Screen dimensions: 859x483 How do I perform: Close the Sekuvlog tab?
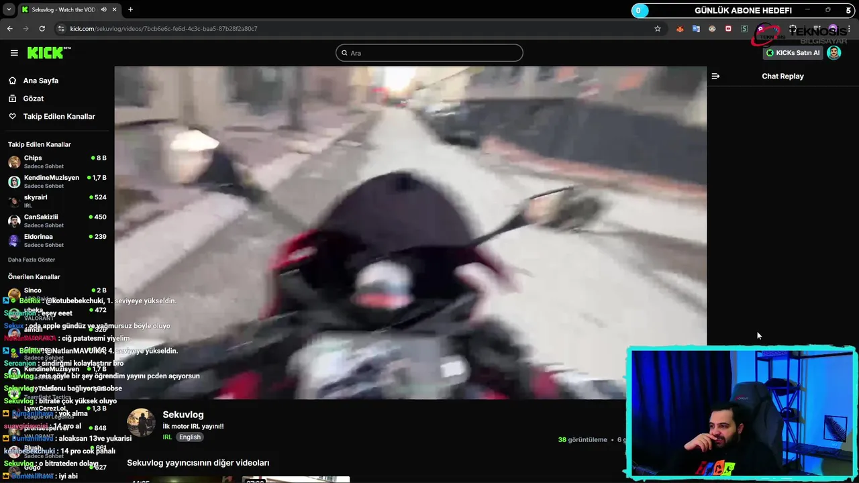(114, 9)
